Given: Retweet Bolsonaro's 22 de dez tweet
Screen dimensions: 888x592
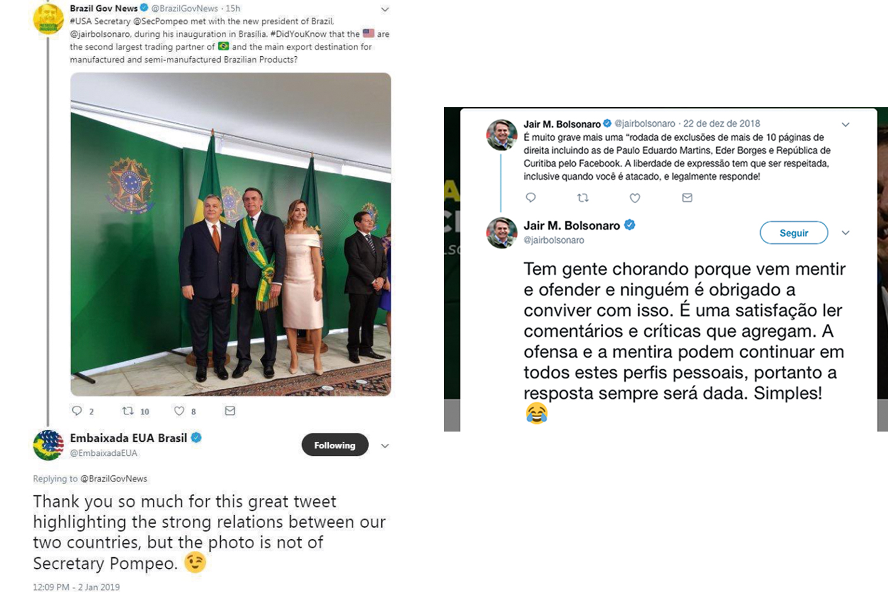Looking at the screenshot, I should click(x=583, y=198).
